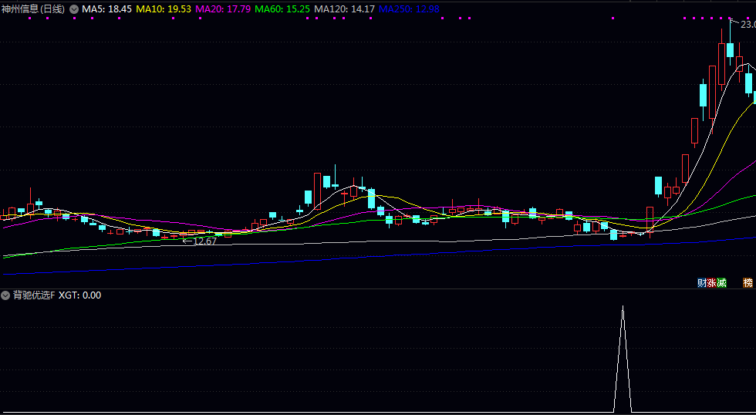The image size is (756, 415).
Task: Click the 12.67 low price annotation
Action: click(204, 241)
